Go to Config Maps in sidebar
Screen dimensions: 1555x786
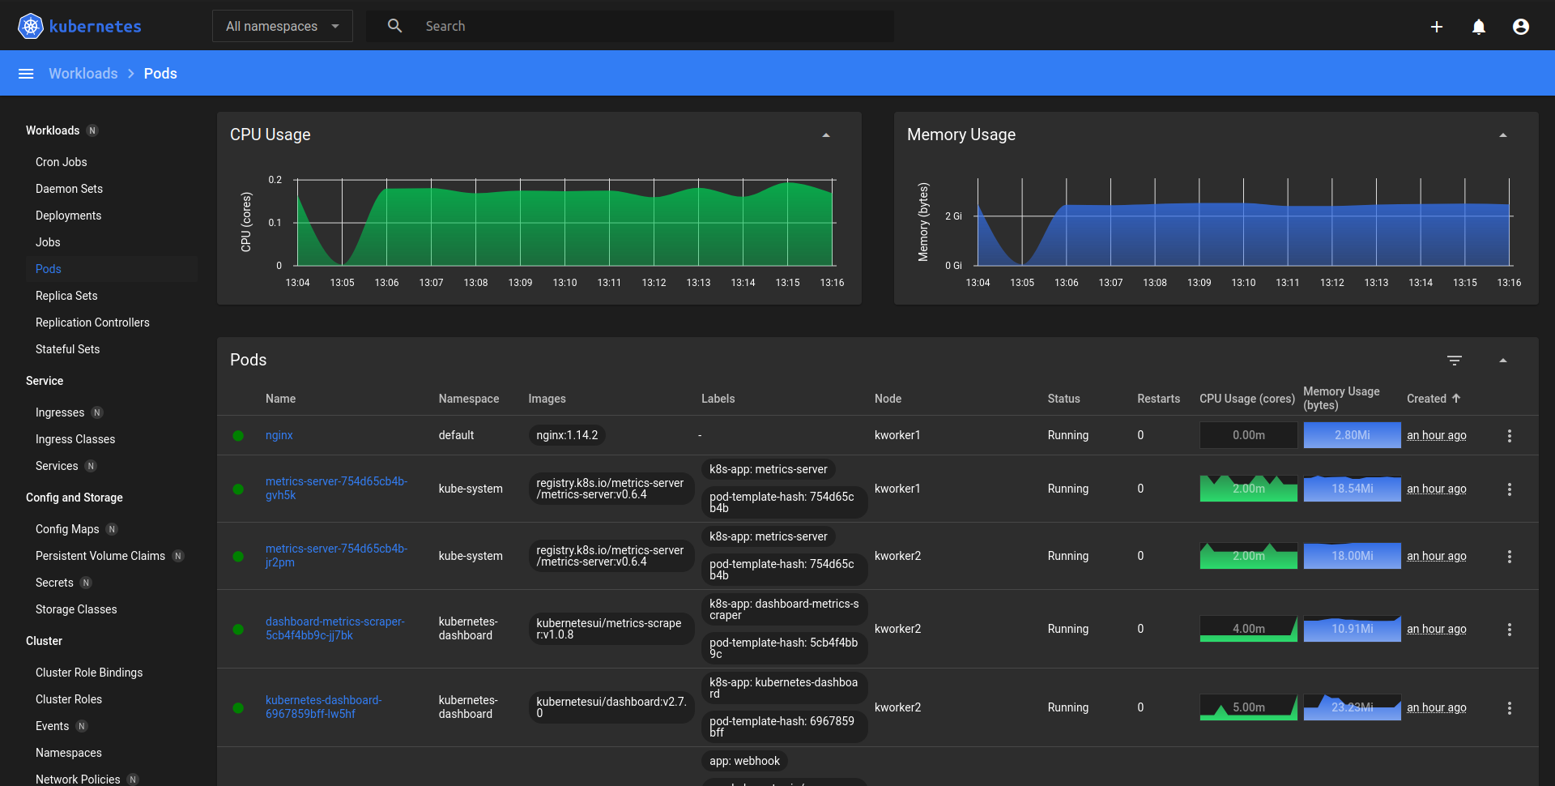click(x=67, y=529)
